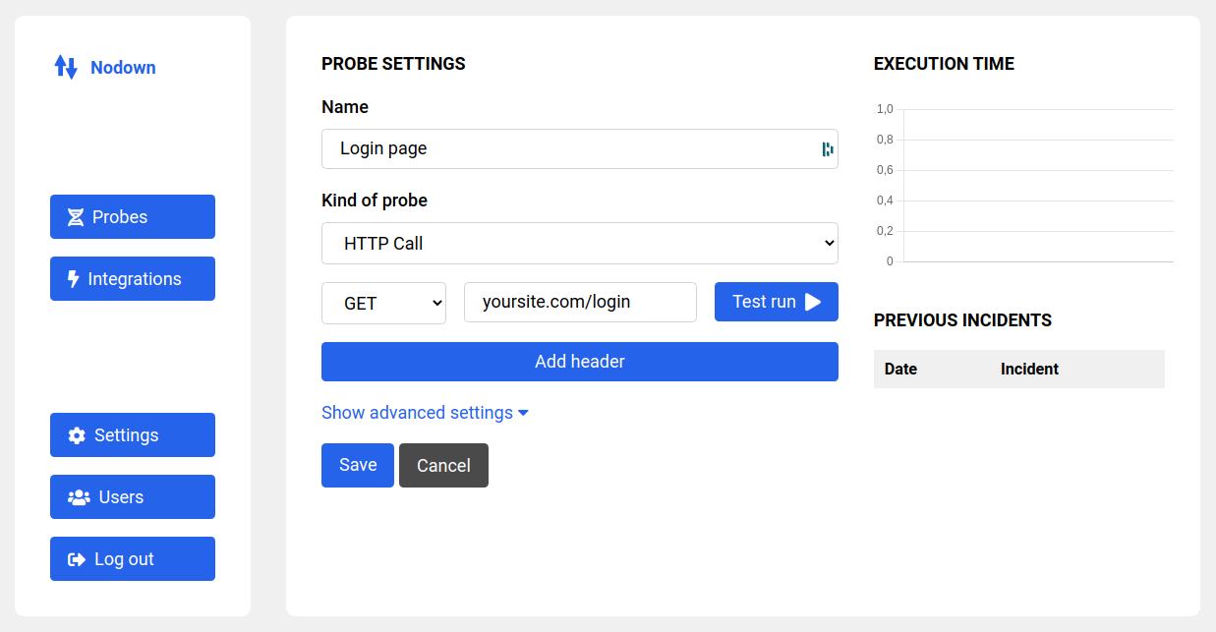
Task: Click the Name input field
Action: (x=570, y=149)
